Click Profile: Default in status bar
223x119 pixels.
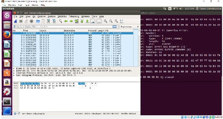(x=128, y=114)
